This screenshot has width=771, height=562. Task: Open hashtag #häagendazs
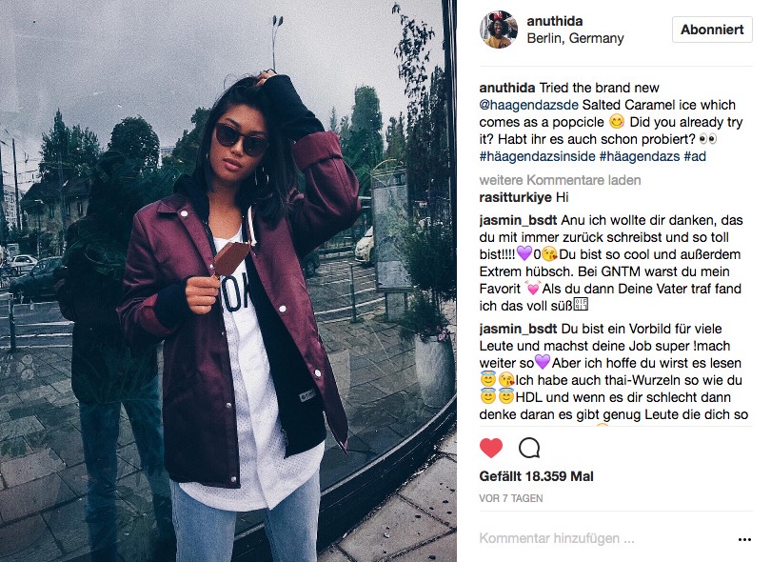640,156
